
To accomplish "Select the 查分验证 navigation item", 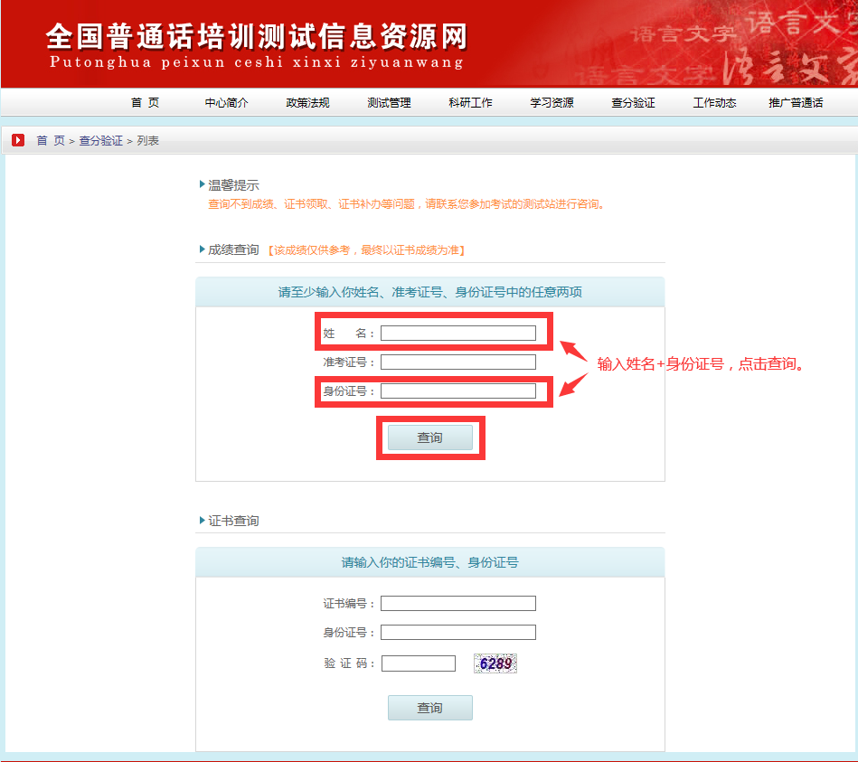I will click(633, 103).
